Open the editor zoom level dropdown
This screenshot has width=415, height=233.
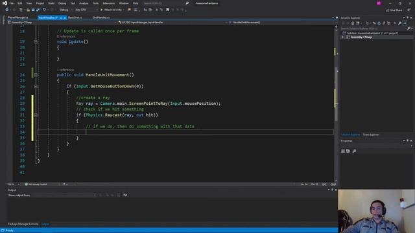coord(13,184)
